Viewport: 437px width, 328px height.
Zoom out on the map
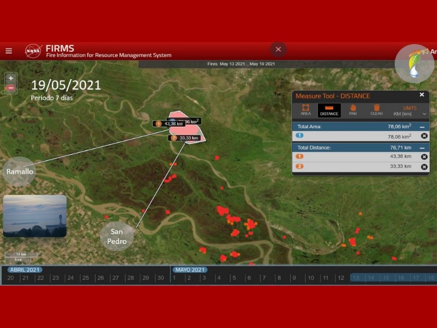pos(10,87)
